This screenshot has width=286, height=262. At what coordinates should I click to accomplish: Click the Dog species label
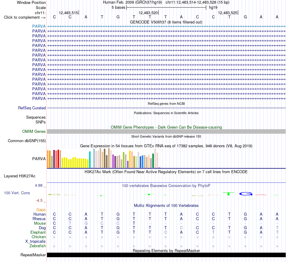click(42, 228)
